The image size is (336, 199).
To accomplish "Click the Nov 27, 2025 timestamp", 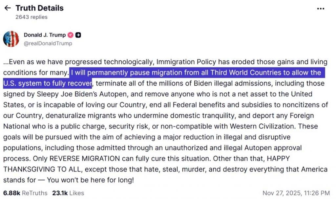I will [296, 193].
